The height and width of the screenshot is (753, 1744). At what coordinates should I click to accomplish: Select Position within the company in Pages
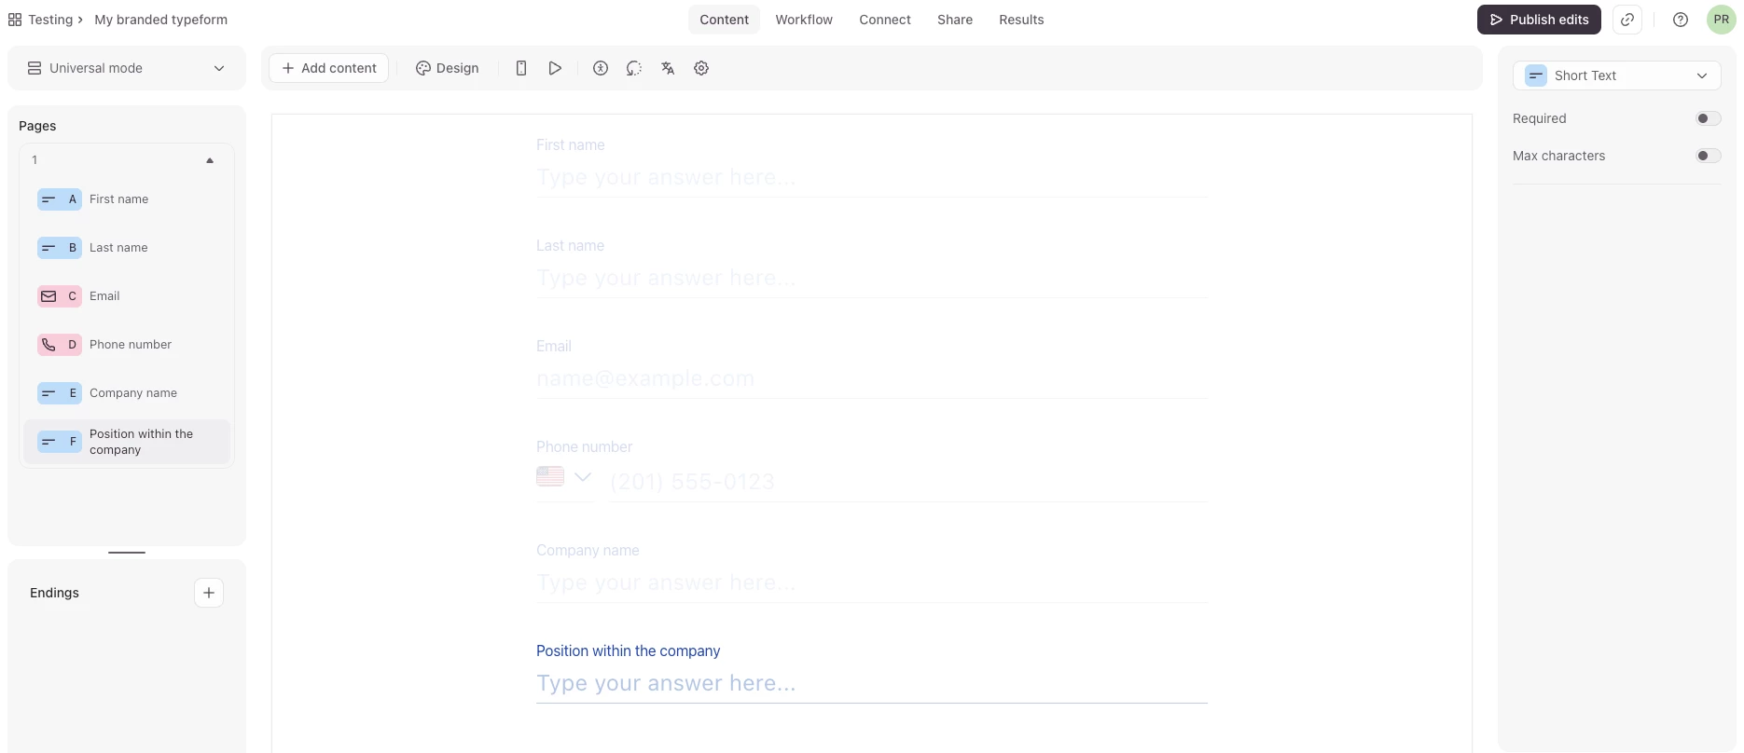tap(127, 442)
